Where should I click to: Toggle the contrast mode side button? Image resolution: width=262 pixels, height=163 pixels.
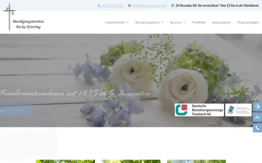[258, 106]
